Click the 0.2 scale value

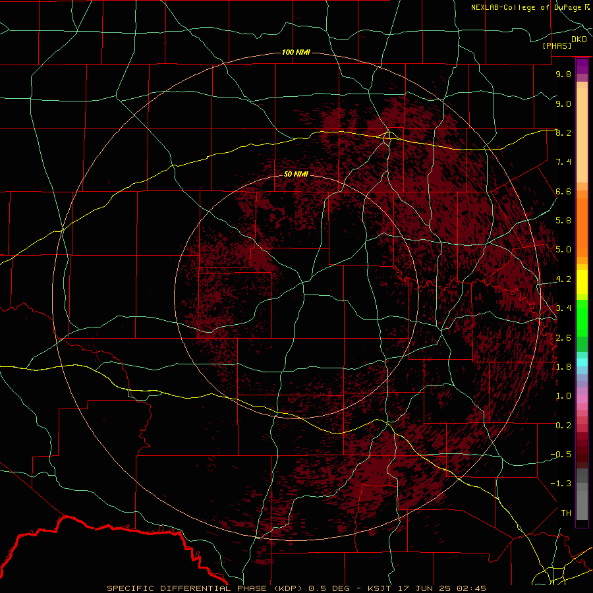[x=563, y=426]
